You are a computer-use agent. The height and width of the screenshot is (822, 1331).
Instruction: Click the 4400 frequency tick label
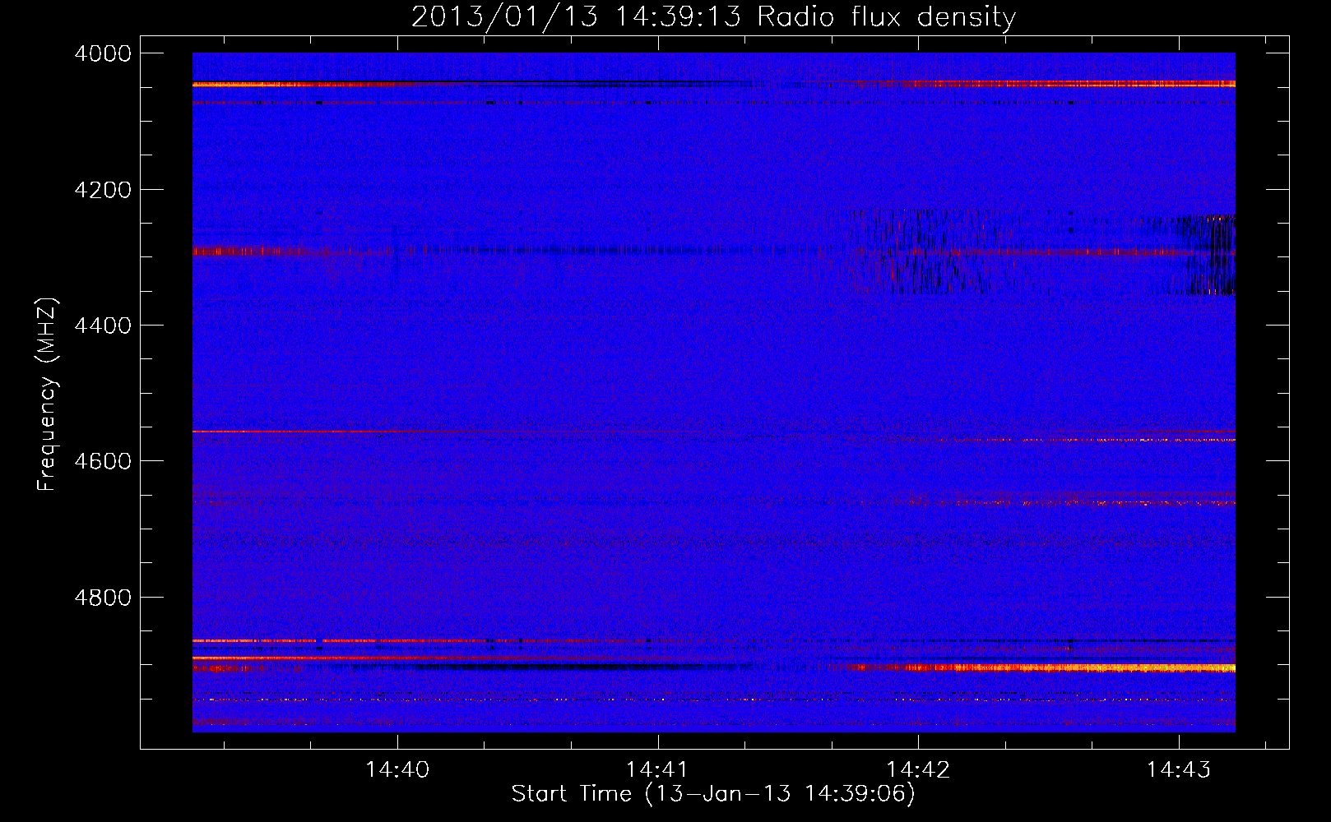point(103,326)
